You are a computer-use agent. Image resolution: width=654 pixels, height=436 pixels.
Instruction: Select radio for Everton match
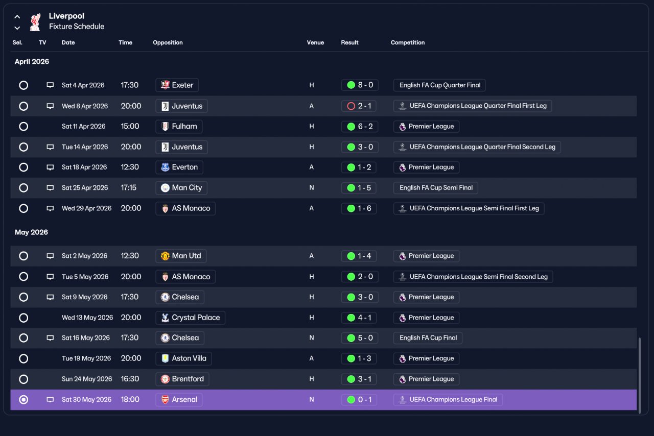(x=24, y=167)
